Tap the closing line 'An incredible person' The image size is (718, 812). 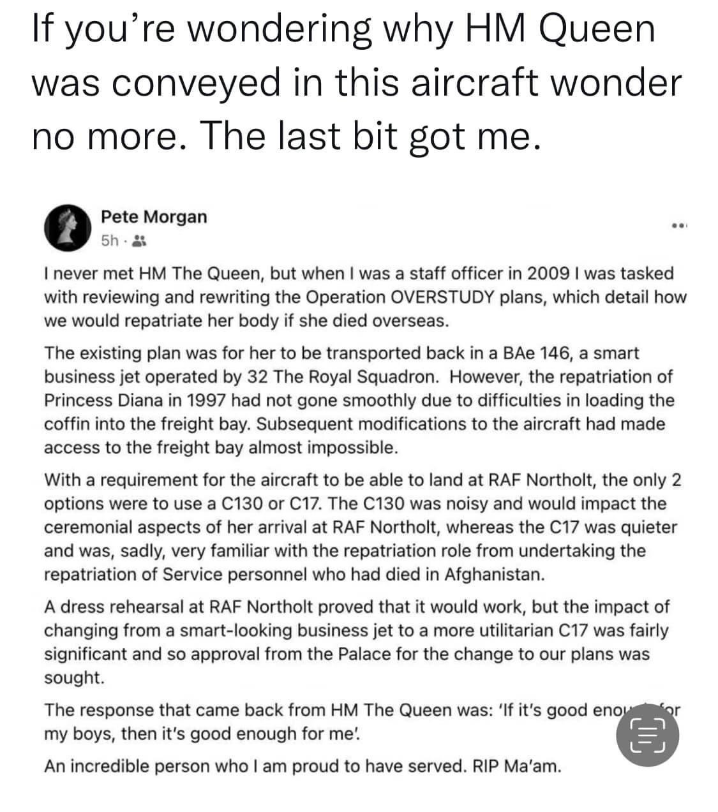coord(303,766)
